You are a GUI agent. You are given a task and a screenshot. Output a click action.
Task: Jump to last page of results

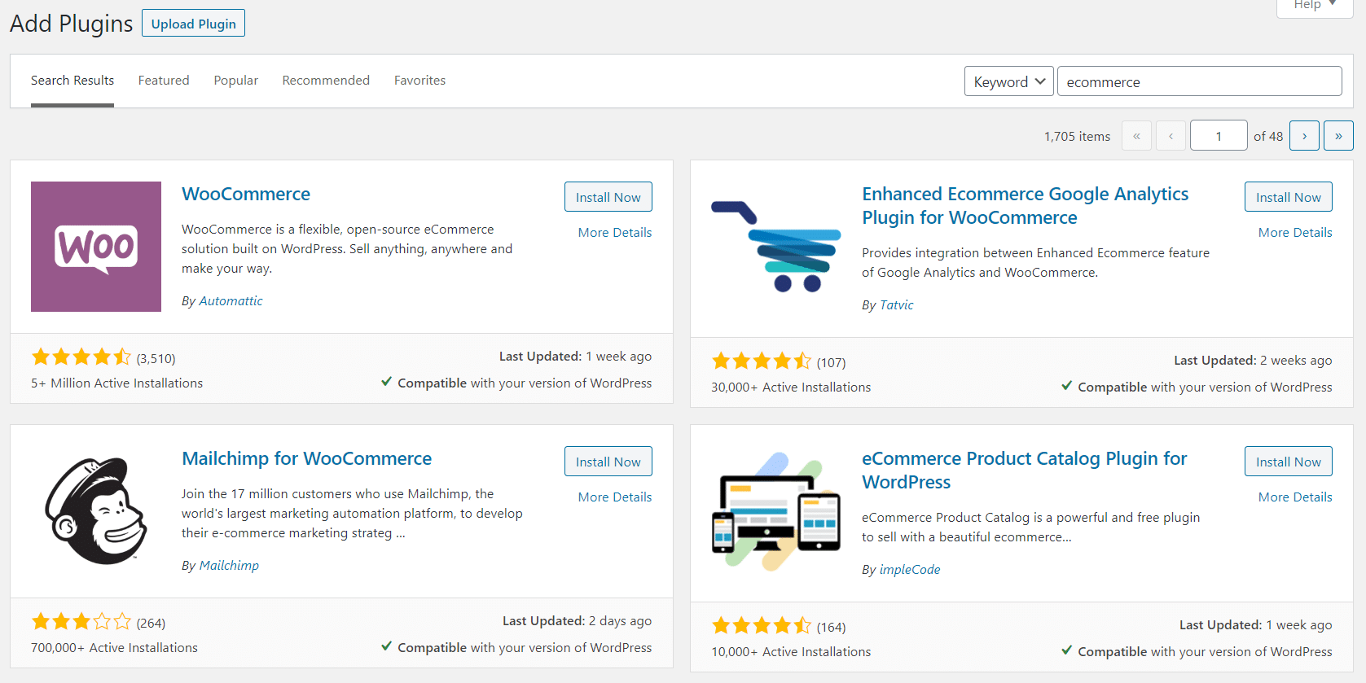1338,135
